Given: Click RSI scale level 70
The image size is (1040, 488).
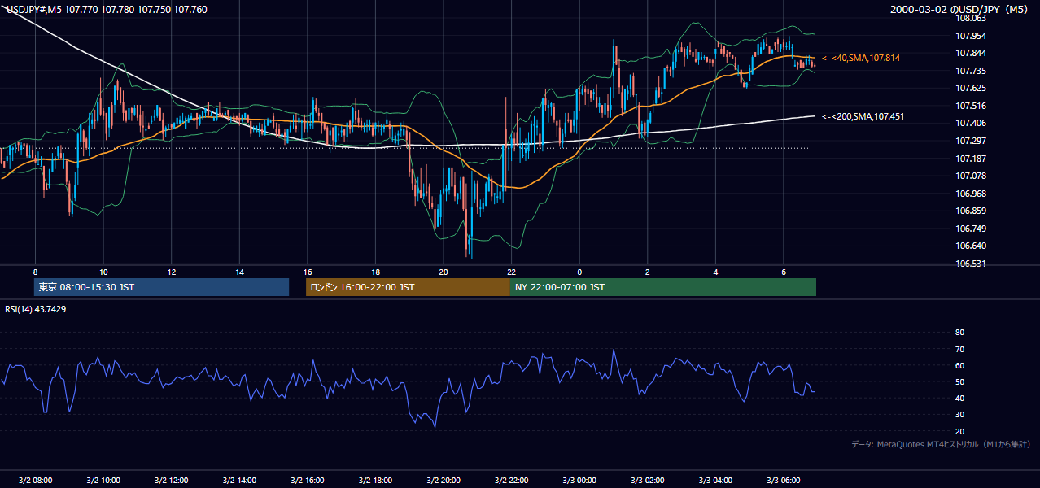Looking at the screenshot, I should [x=959, y=349].
